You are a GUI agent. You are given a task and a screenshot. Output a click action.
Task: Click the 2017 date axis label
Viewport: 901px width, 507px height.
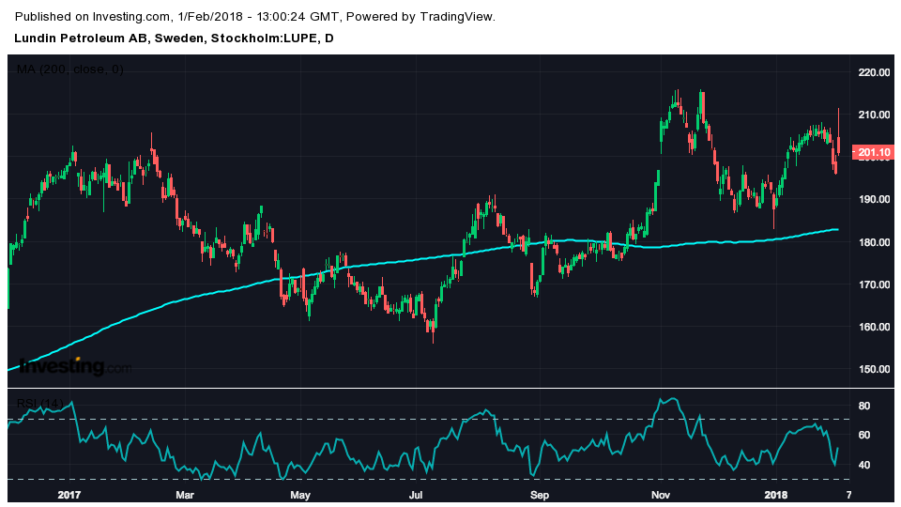pyautogui.click(x=69, y=495)
